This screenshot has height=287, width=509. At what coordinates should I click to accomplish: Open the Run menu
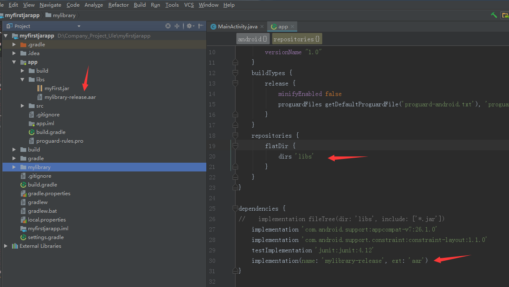pos(155,5)
